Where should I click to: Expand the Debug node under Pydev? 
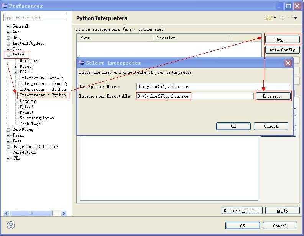(15, 67)
